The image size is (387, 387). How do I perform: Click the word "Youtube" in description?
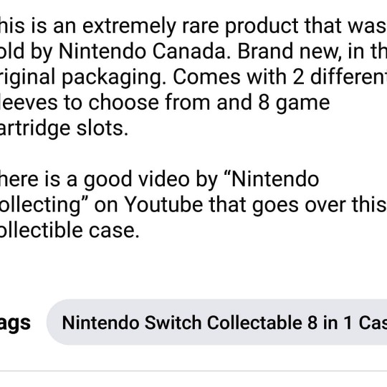coord(163,204)
